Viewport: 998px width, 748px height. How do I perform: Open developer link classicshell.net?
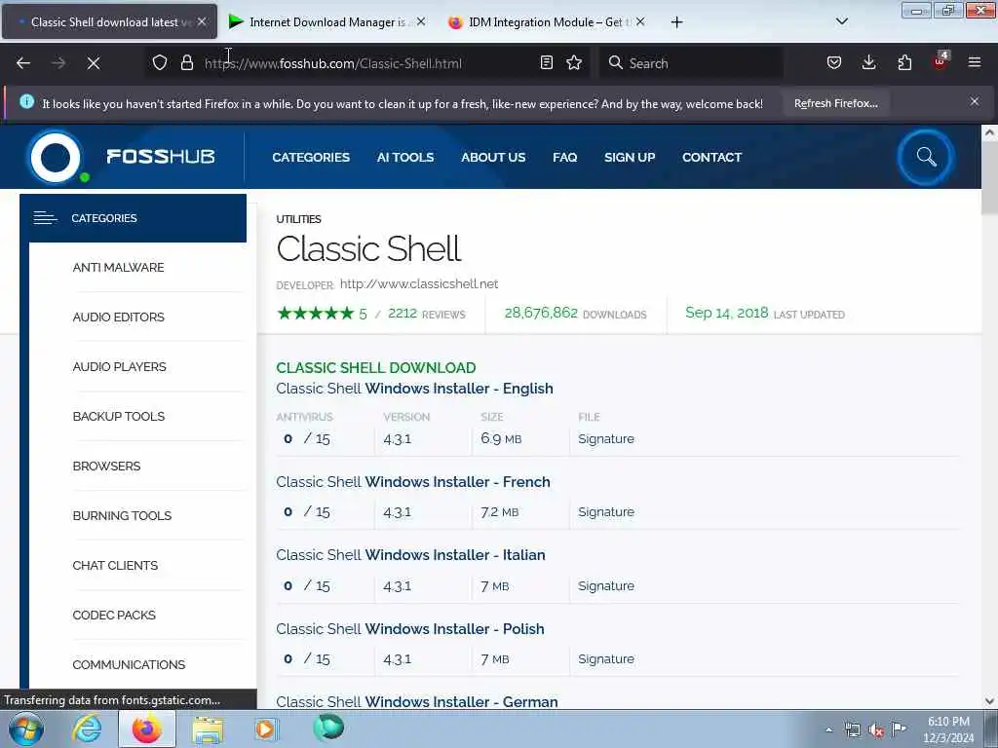click(419, 283)
